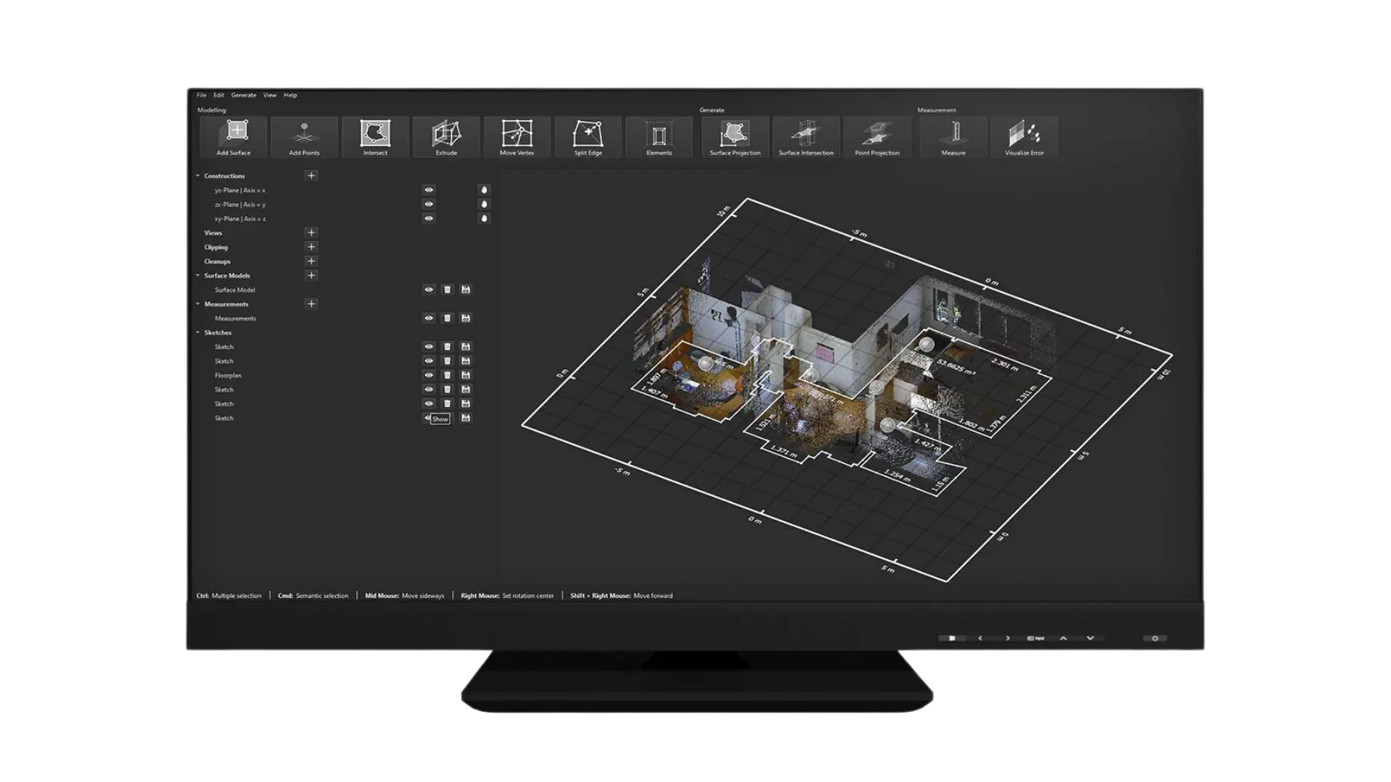Click the Point Projection tool

(877, 137)
